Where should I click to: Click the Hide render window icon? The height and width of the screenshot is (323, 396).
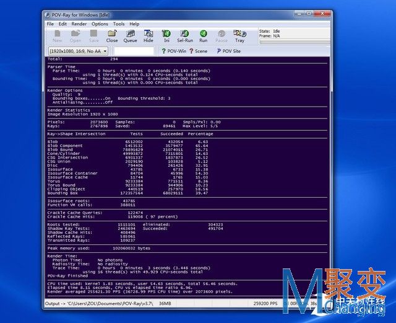coord(148,36)
